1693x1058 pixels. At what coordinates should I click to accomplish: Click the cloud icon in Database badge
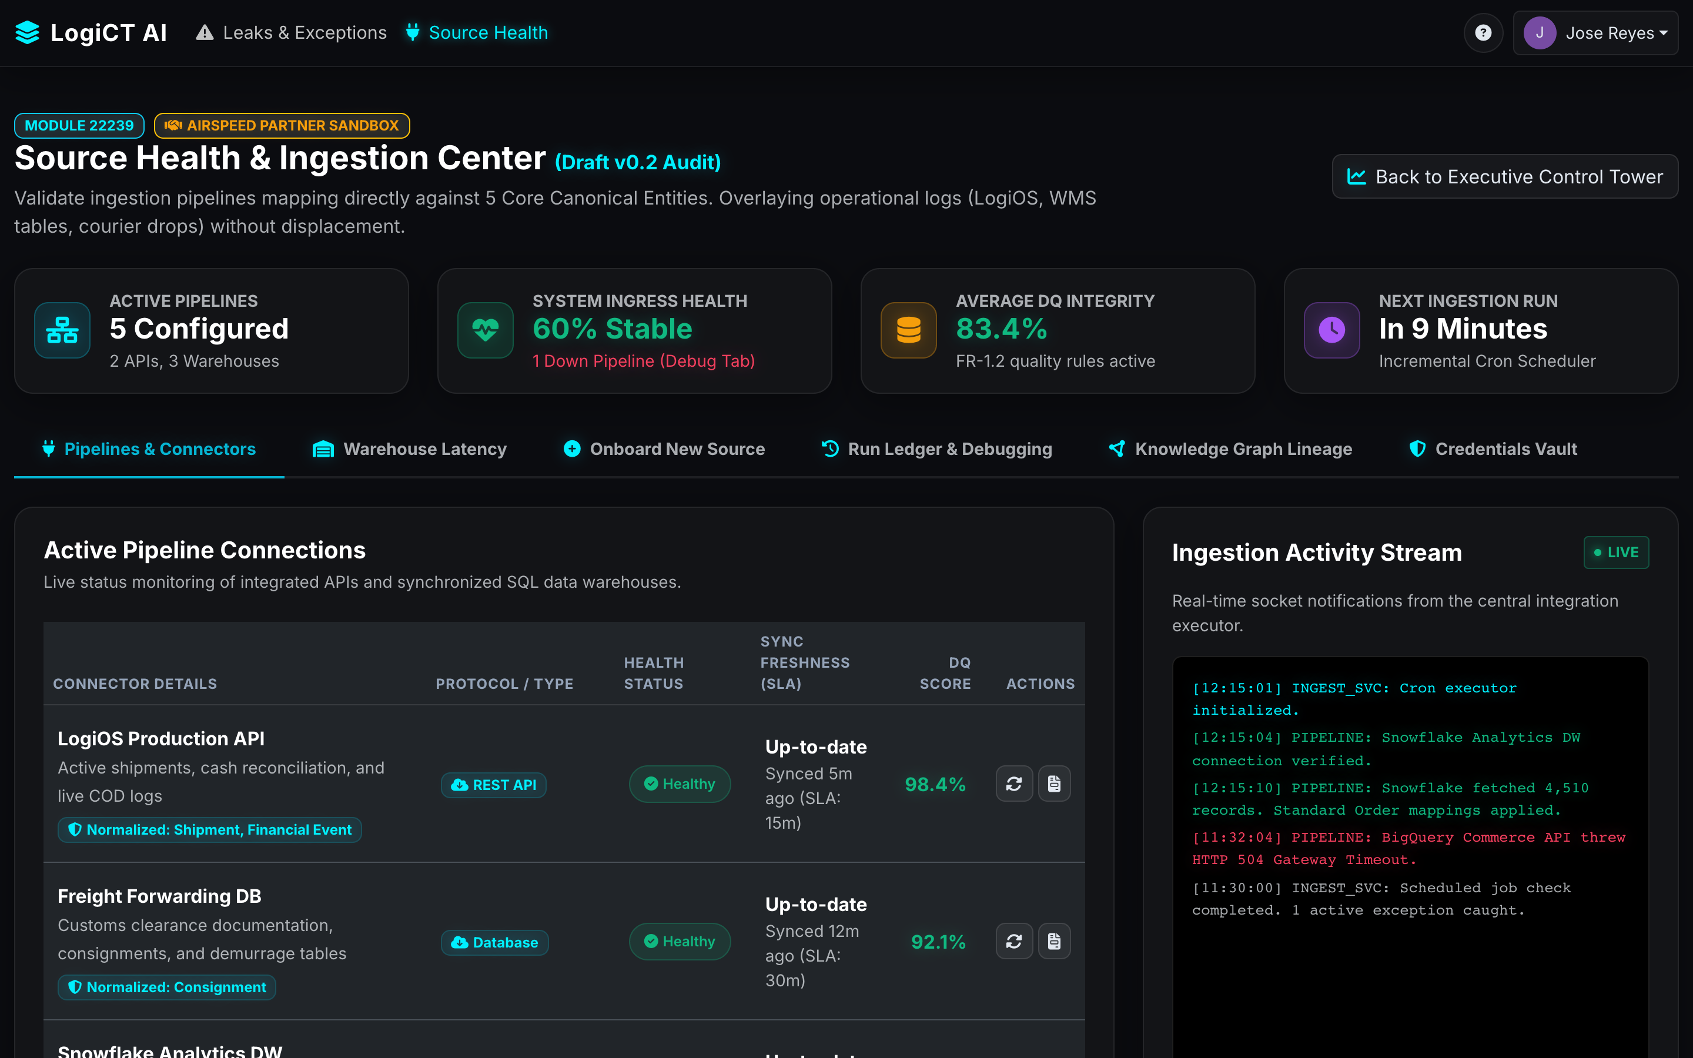460,943
